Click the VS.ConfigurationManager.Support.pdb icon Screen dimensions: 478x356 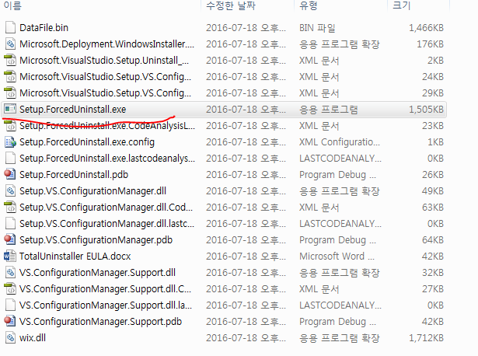[x=10, y=321]
